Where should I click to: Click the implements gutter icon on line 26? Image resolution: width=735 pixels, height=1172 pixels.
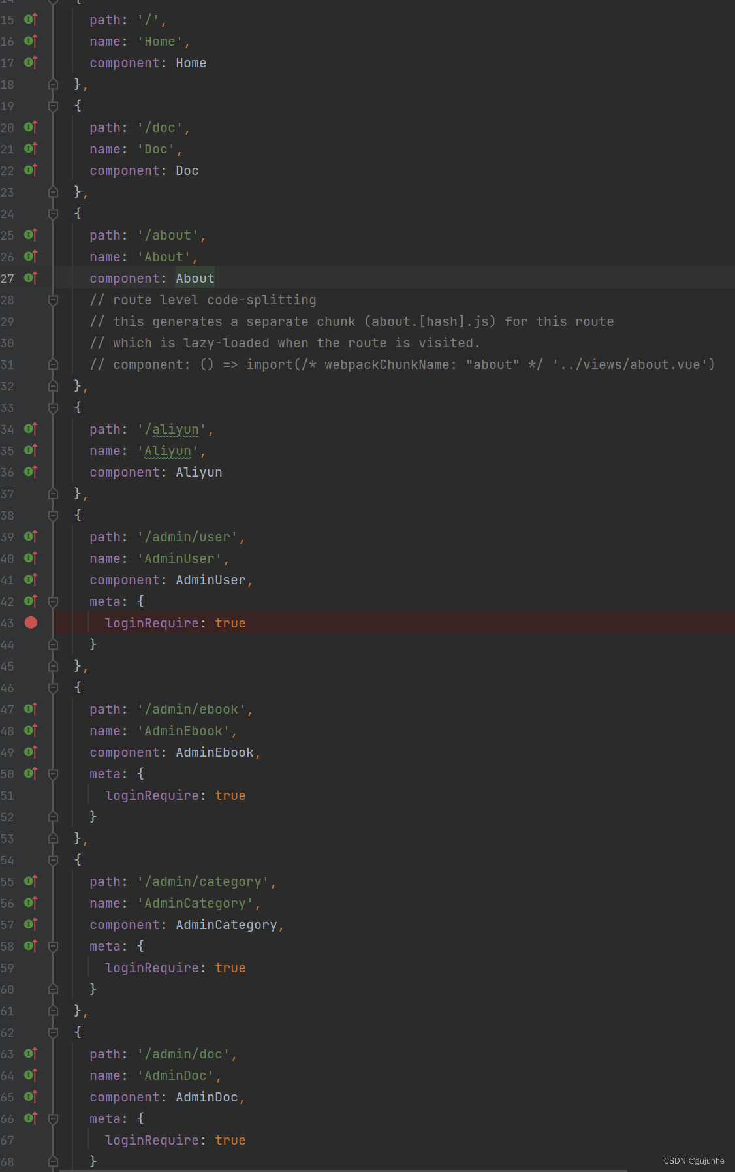[x=31, y=257]
